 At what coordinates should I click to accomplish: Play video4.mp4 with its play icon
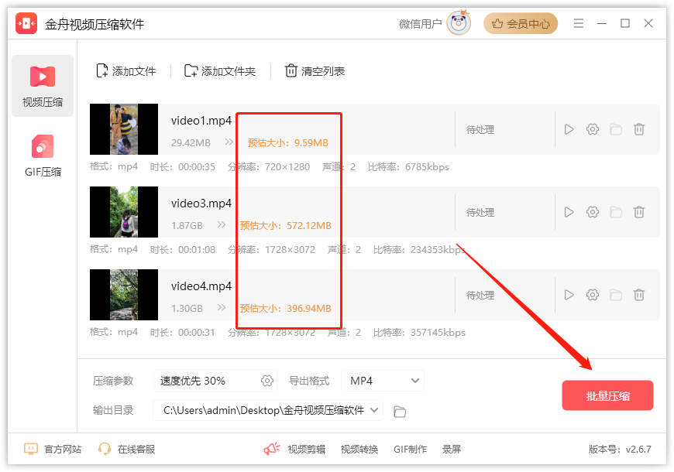click(x=569, y=295)
